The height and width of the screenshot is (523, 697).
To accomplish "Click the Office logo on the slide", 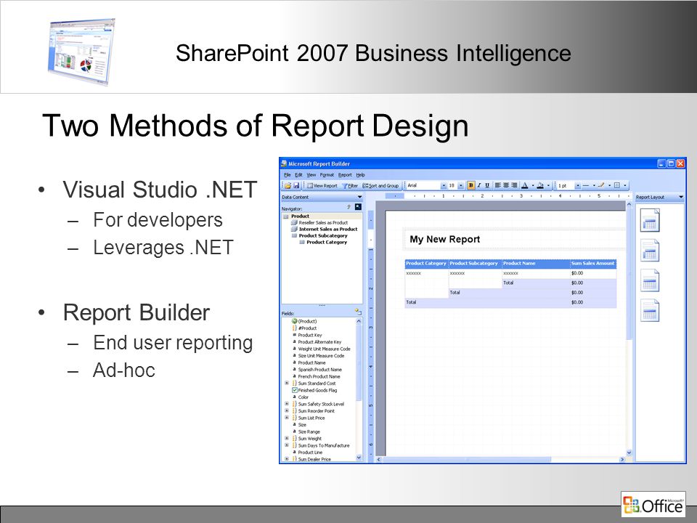I will (653, 504).
